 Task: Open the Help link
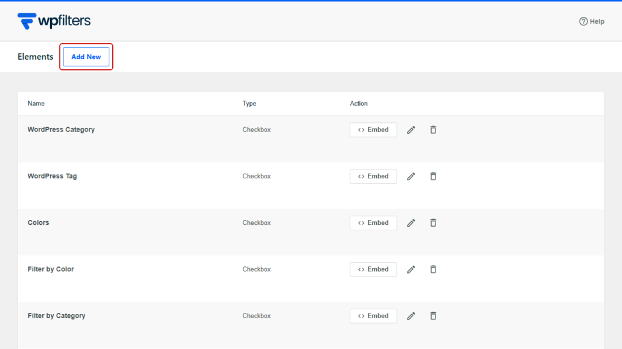pyautogui.click(x=591, y=21)
